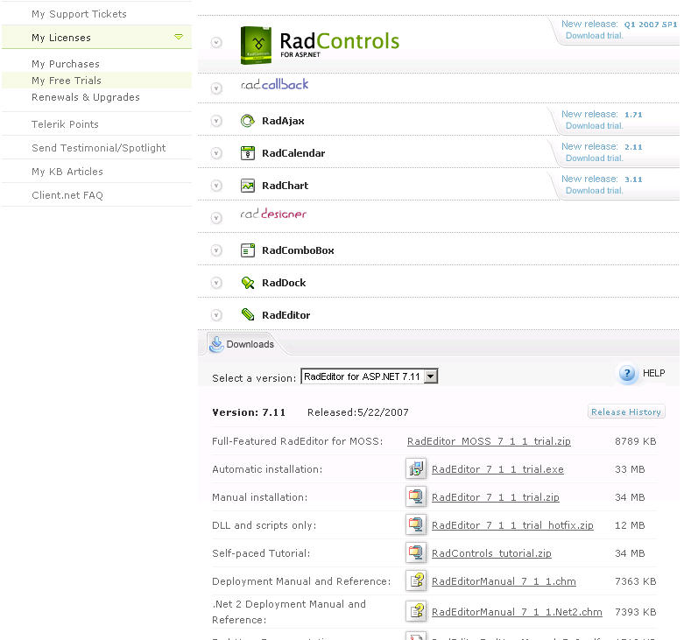Open My Support Tickets in sidebar
684x640 pixels.
(79, 14)
